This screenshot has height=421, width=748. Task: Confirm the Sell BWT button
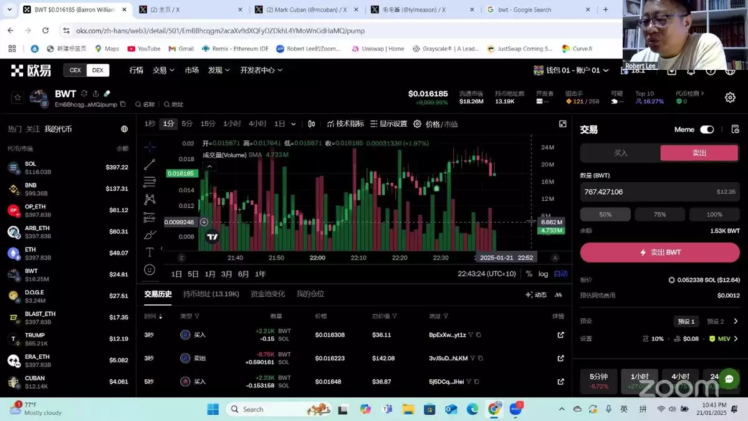pyautogui.click(x=660, y=253)
